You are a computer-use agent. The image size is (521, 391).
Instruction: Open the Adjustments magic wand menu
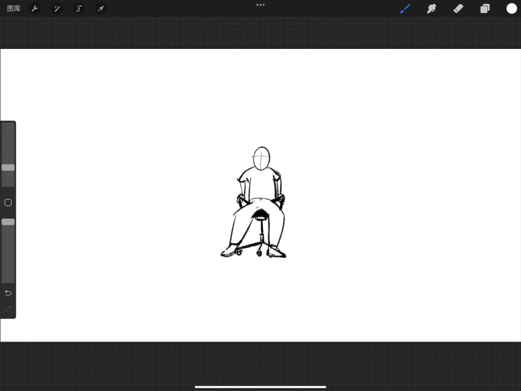pos(57,8)
